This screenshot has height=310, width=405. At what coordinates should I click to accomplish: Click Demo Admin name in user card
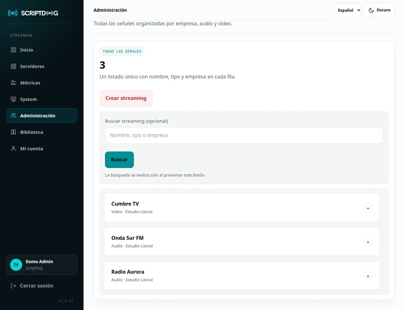(39, 261)
